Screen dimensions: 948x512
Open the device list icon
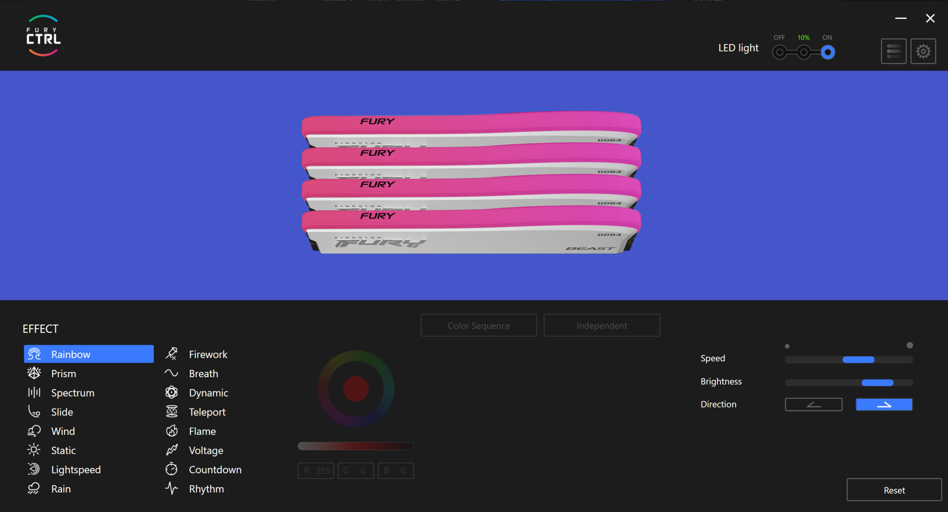click(894, 51)
